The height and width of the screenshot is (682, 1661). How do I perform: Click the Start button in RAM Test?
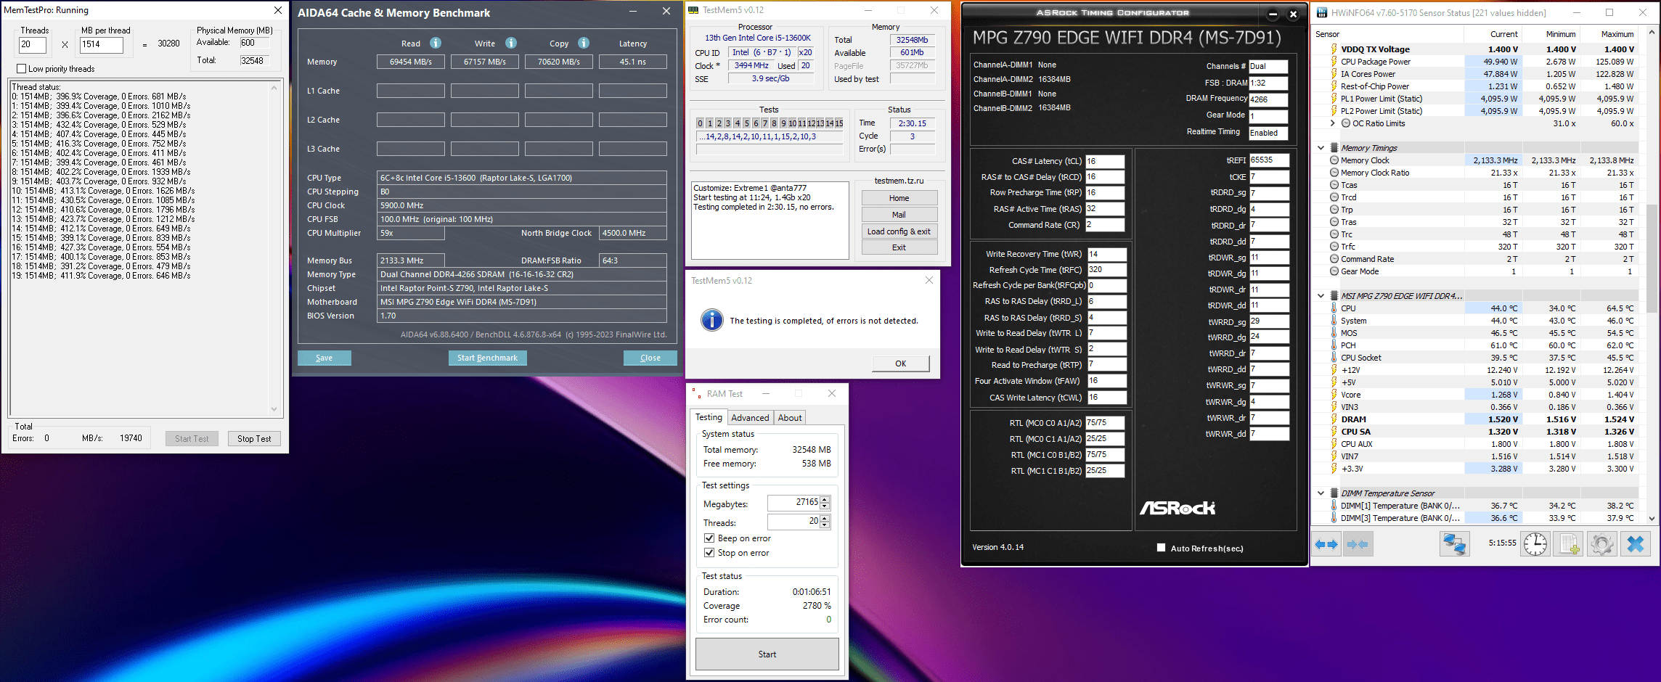[x=767, y=654]
